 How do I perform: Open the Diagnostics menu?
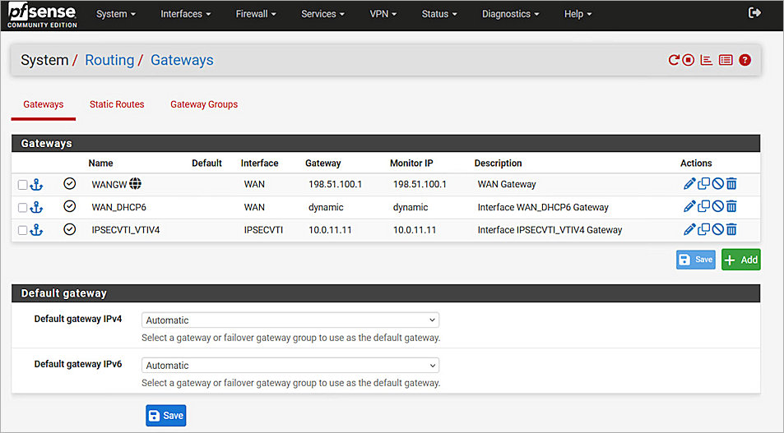click(510, 14)
